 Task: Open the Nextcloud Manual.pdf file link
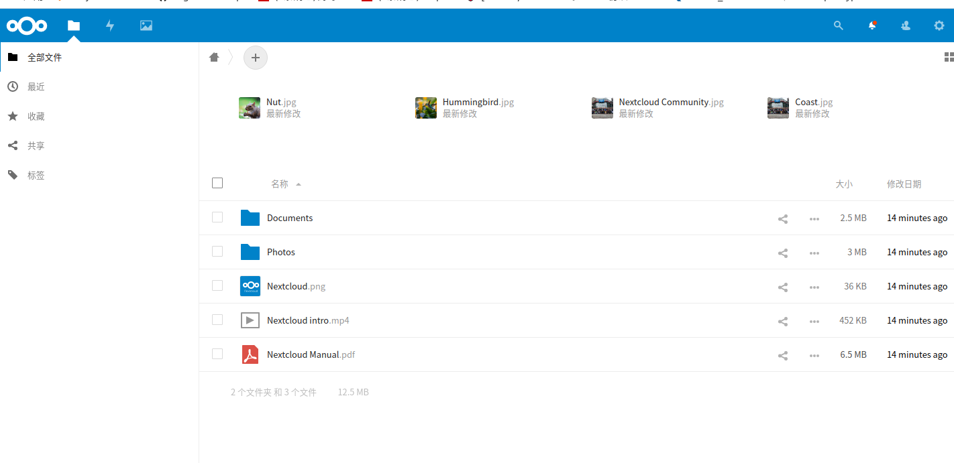tap(311, 354)
